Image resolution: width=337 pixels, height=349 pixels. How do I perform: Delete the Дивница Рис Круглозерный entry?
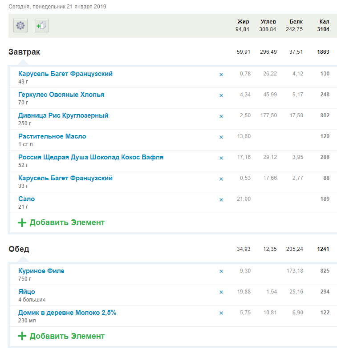(221, 116)
